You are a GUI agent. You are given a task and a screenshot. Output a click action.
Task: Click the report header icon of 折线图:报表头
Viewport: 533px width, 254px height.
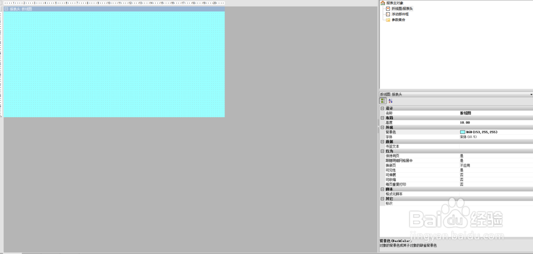pos(388,9)
